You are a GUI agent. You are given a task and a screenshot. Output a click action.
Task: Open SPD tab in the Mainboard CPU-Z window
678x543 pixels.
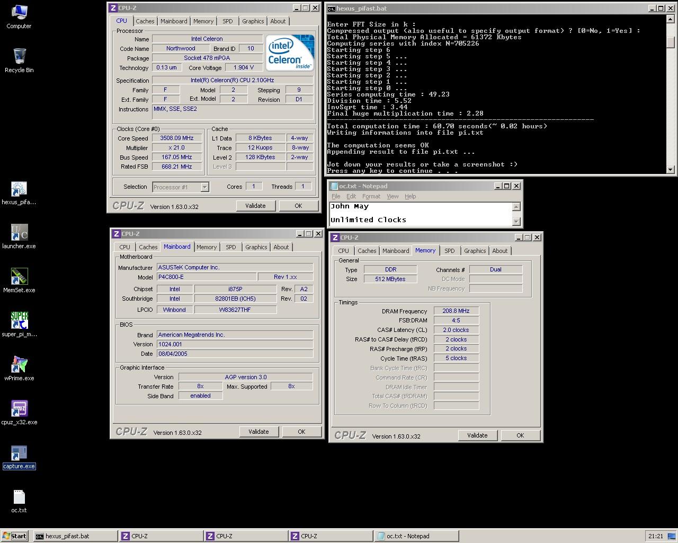[231, 247]
